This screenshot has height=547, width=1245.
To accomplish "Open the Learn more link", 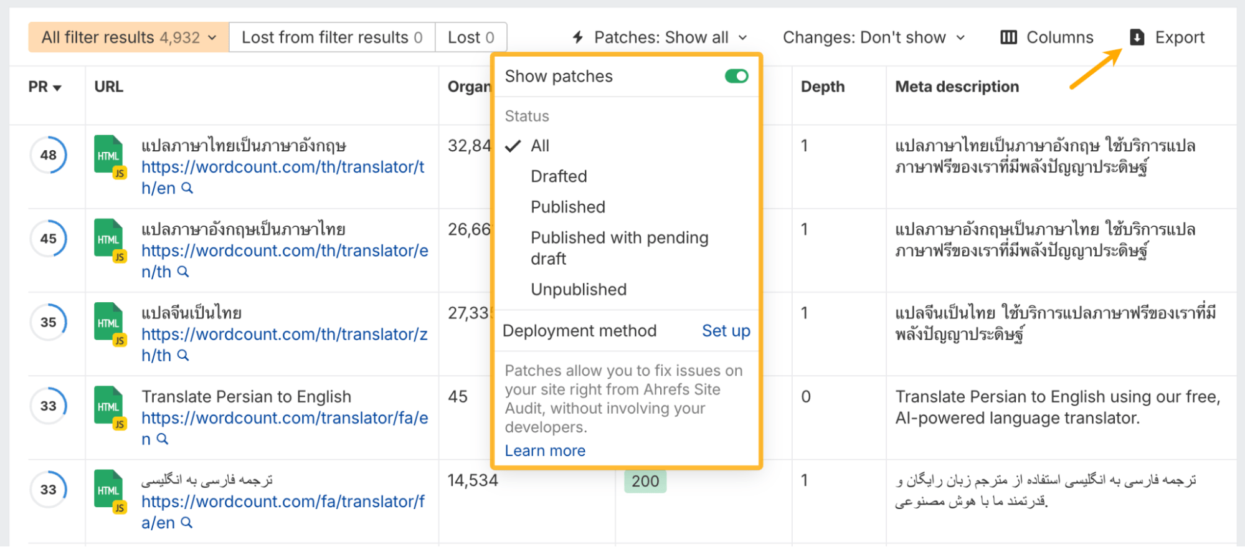I will (545, 450).
